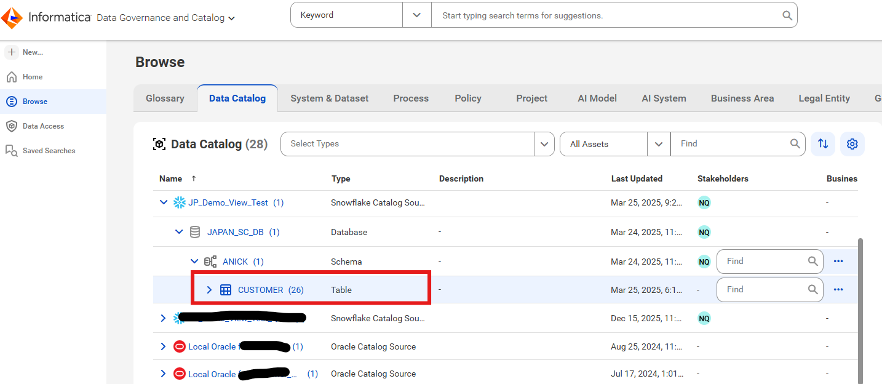Open the settings gear above the asset list
The height and width of the screenshot is (384, 882).
click(852, 143)
